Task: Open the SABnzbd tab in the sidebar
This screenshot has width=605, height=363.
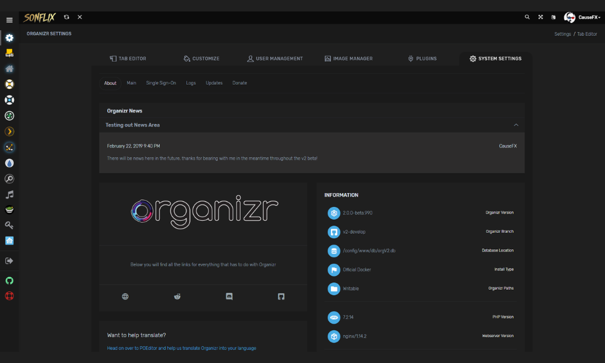Action: [x=9, y=53]
